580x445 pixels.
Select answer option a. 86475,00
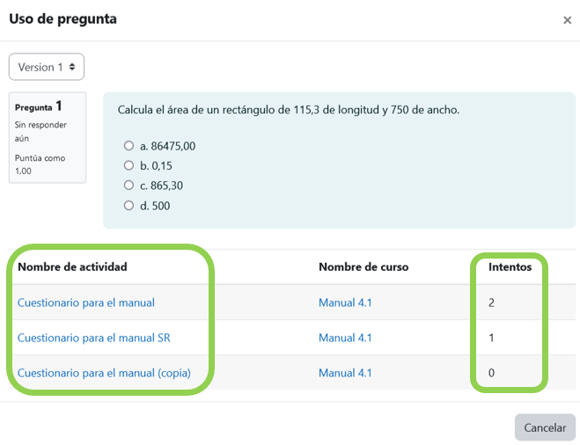pos(129,146)
